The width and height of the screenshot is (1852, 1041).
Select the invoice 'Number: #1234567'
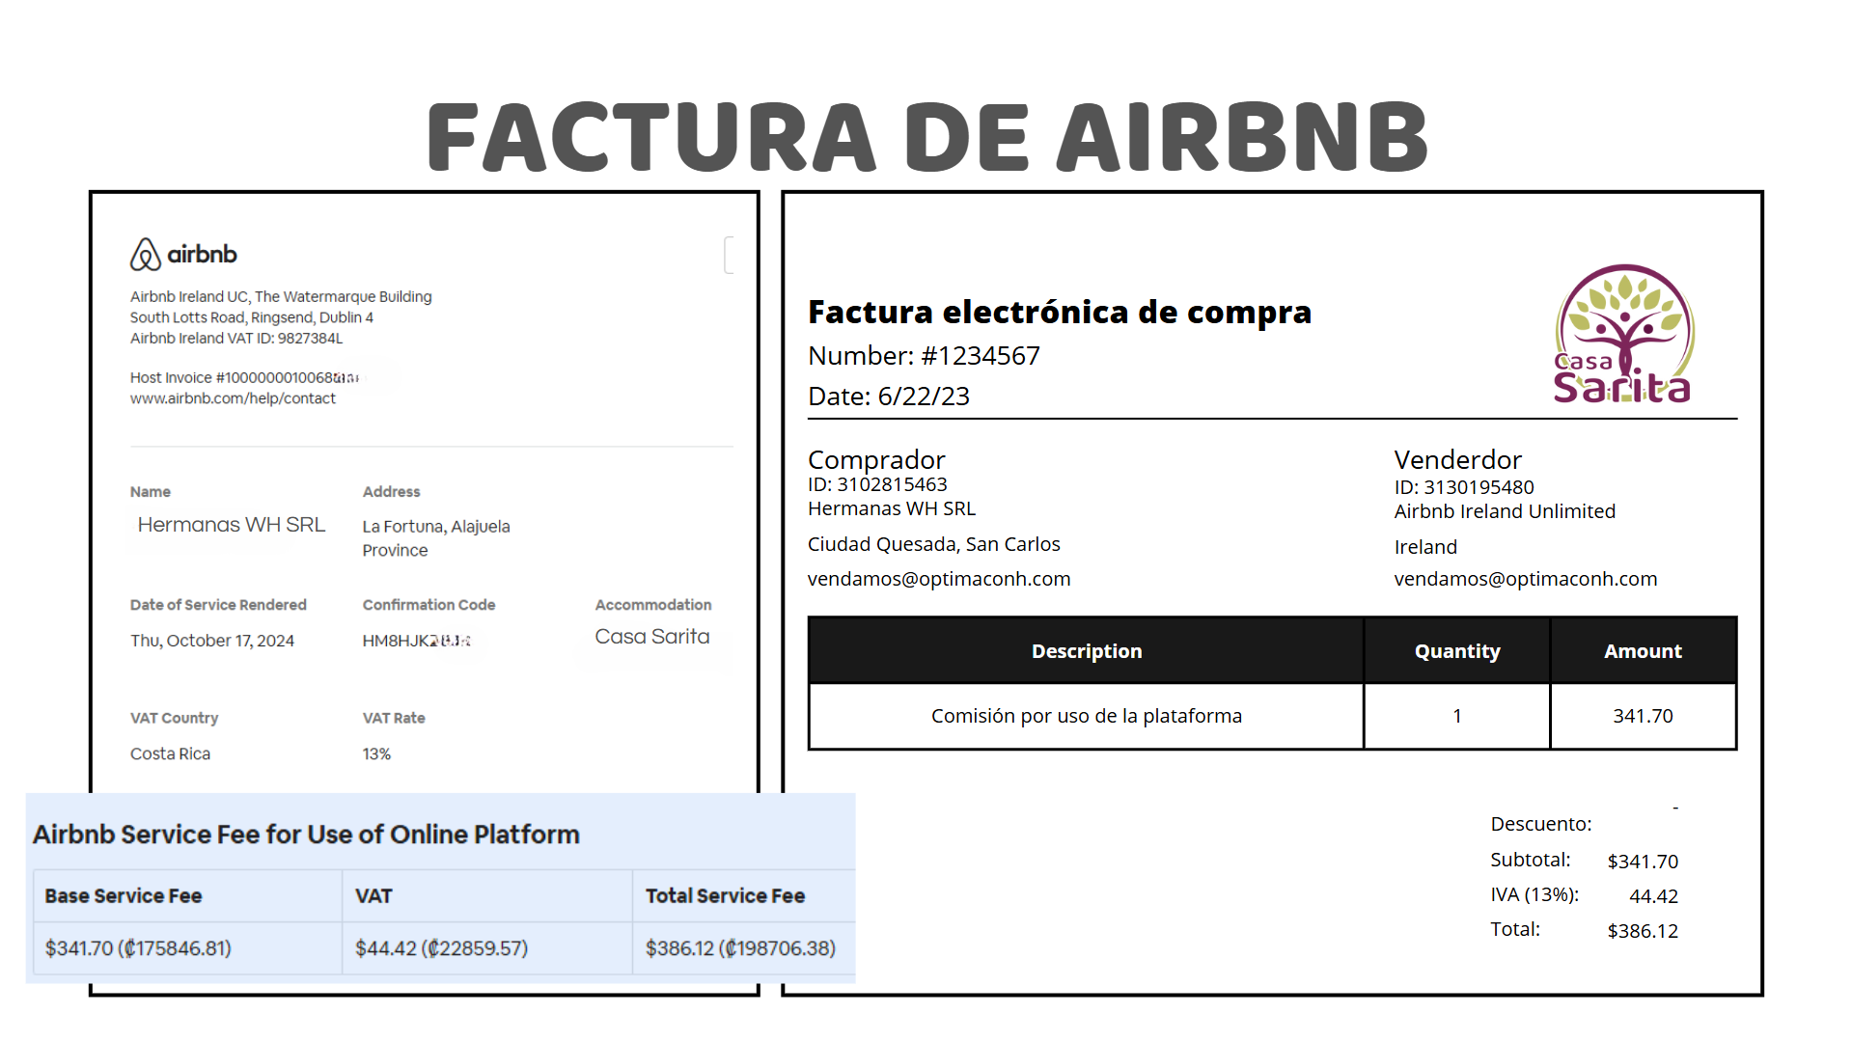[924, 356]
